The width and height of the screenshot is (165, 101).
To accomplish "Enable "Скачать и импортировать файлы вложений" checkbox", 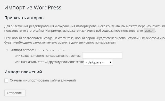I will click(x=6, y=81).
